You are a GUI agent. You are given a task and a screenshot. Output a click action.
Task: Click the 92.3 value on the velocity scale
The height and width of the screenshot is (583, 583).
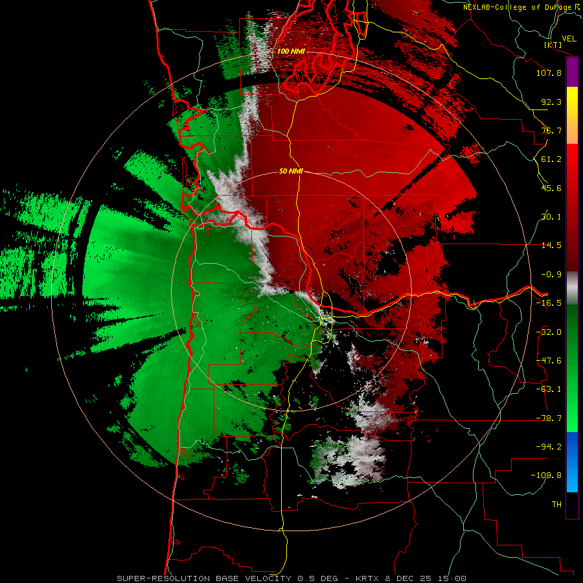tap(551, 102)
